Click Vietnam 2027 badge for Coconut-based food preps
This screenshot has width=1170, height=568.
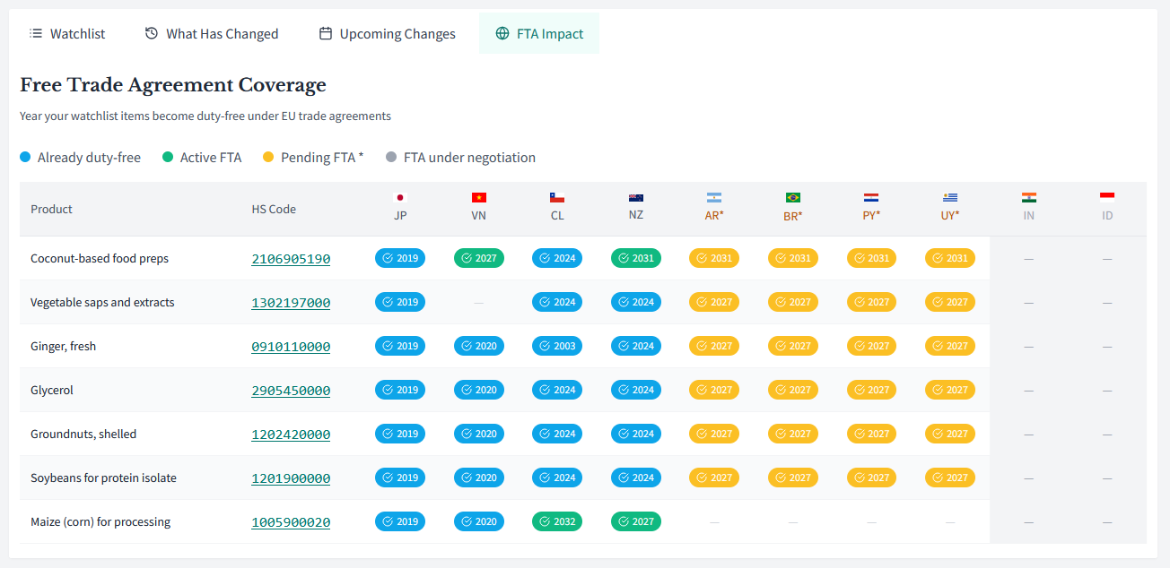click(479, 258)
